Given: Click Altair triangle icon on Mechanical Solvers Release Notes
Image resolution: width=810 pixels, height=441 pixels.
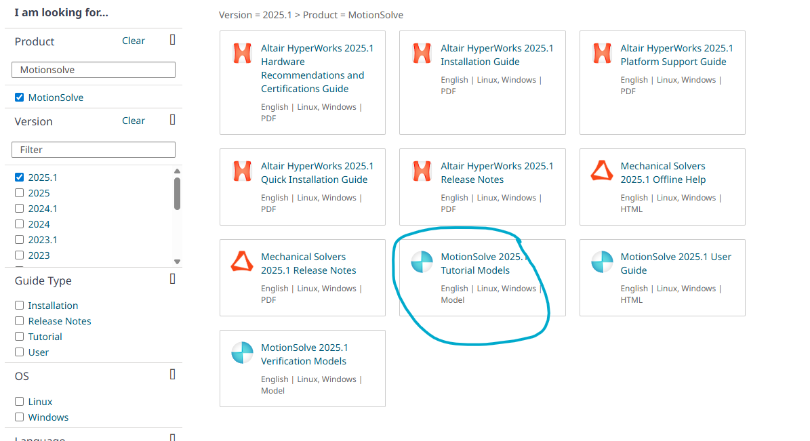Looking at the screenshot, I should coord(242,261).
